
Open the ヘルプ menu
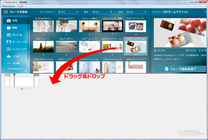(x=20, y=6)
